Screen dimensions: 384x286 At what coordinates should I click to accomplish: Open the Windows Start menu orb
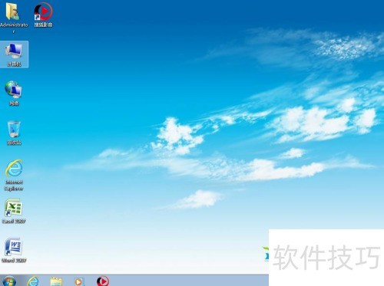(x=9, y=281)
